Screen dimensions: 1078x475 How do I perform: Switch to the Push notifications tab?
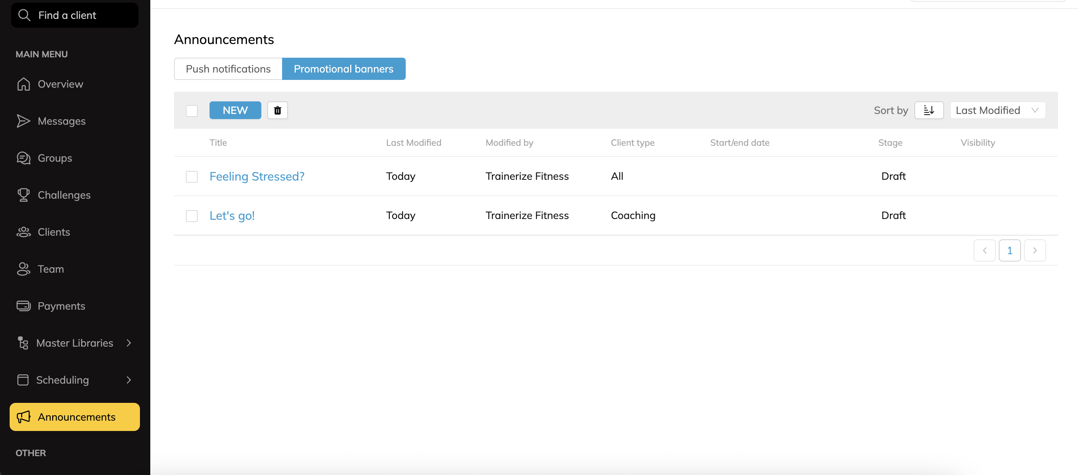click(x=228, y=68)
